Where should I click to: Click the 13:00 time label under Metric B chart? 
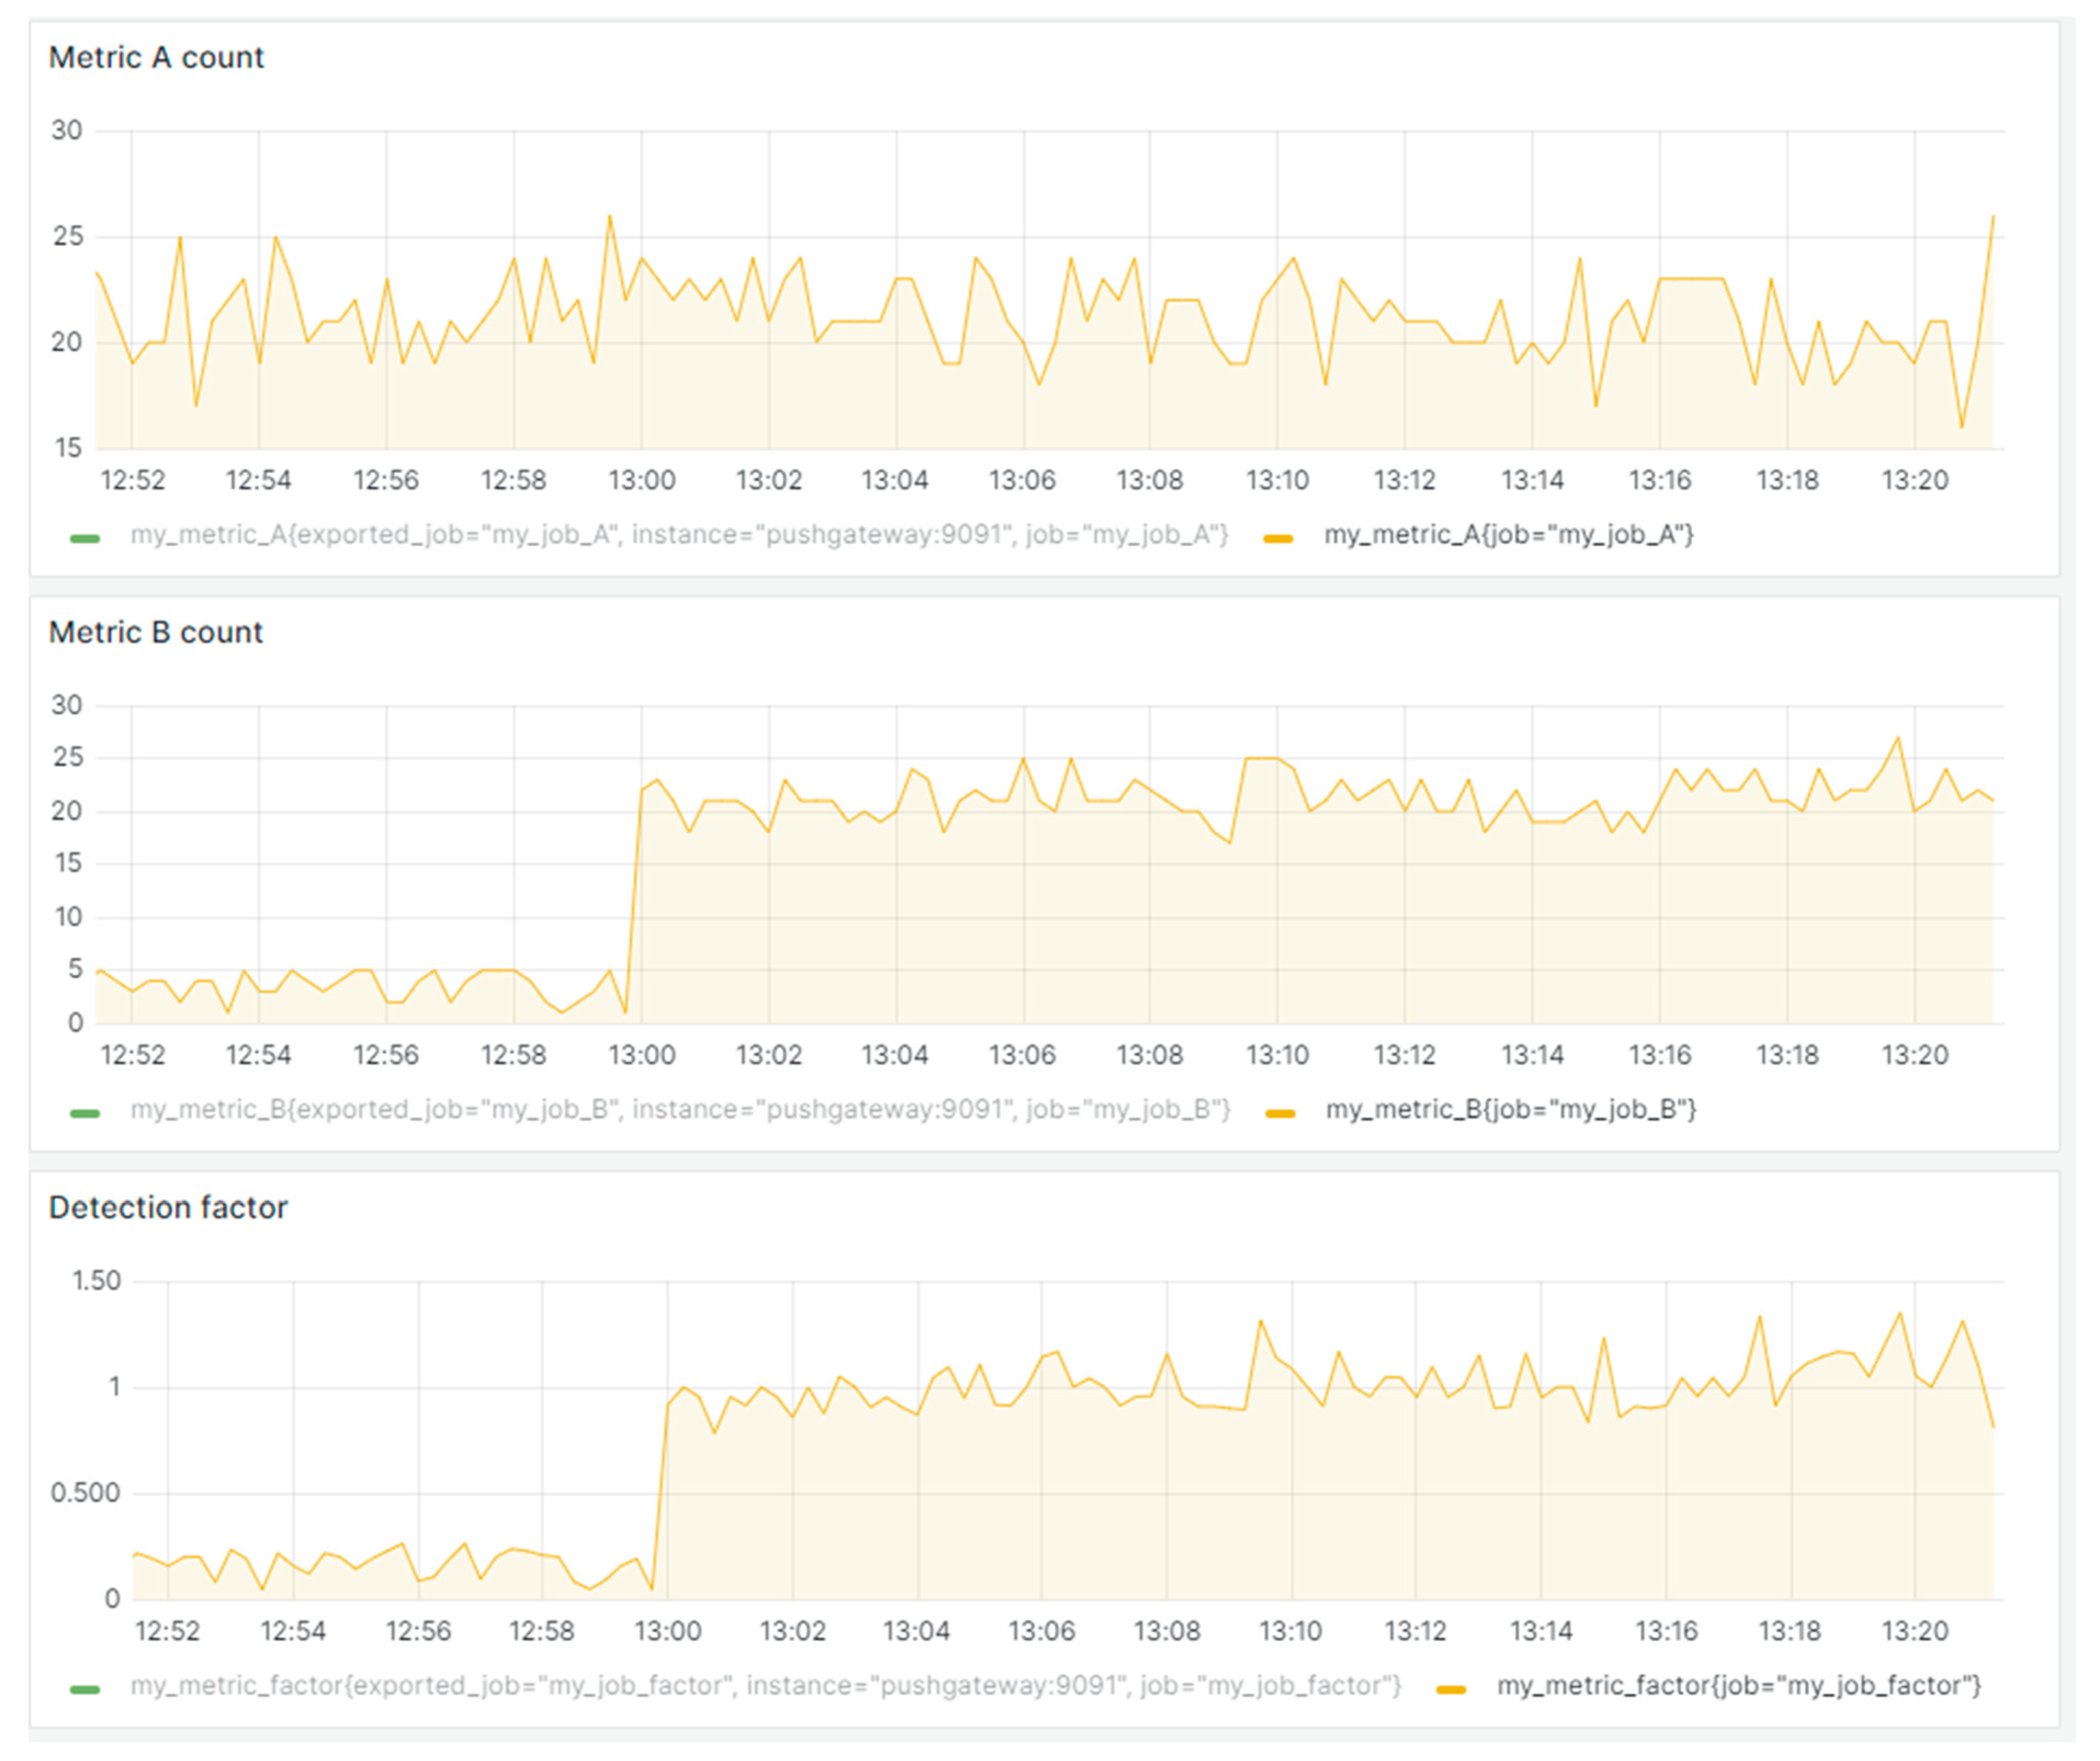641,1055
